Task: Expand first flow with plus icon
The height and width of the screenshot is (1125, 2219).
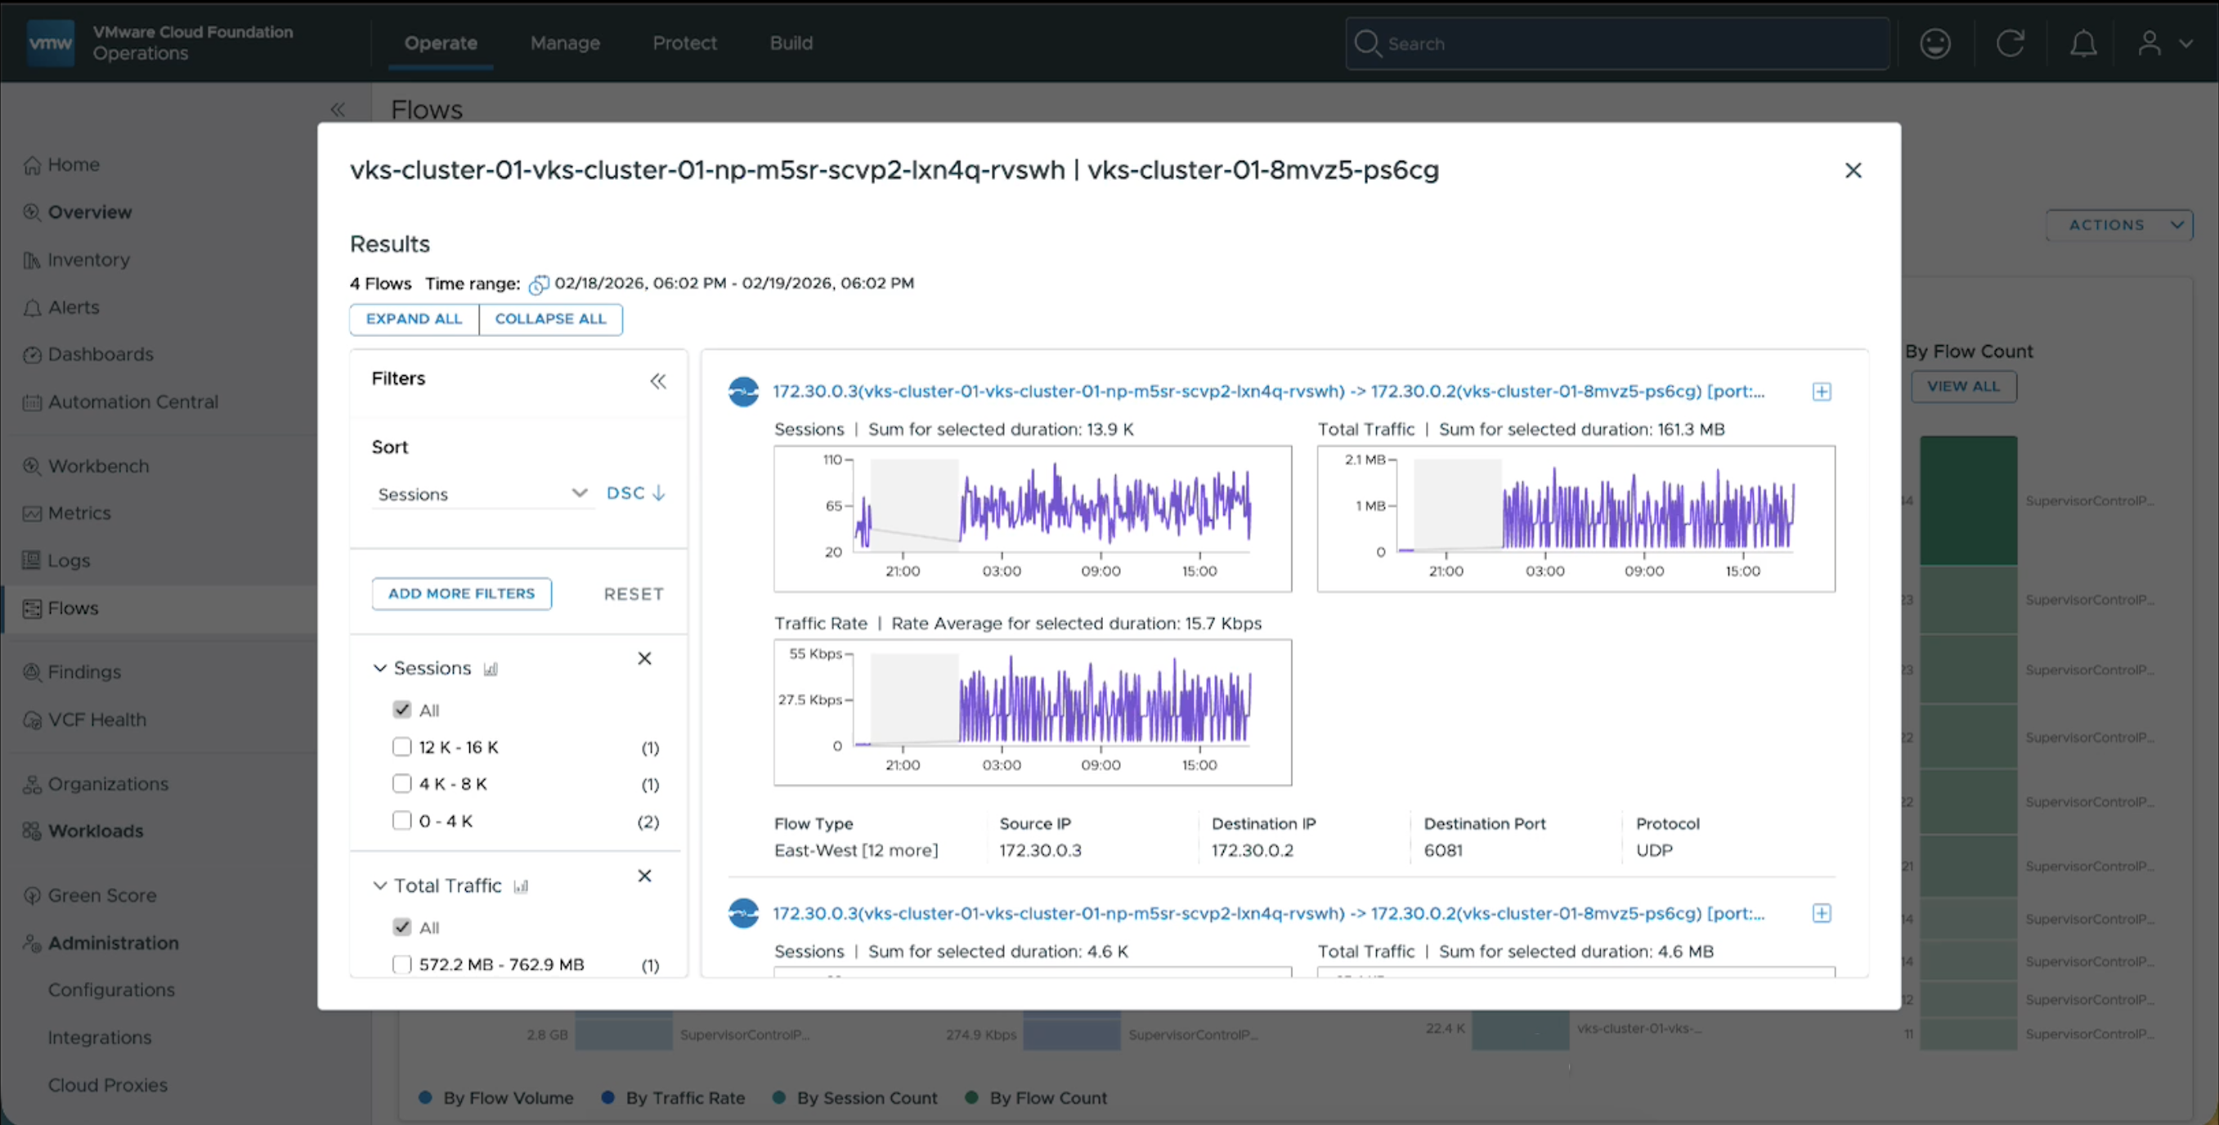Action: point(1821,392)
